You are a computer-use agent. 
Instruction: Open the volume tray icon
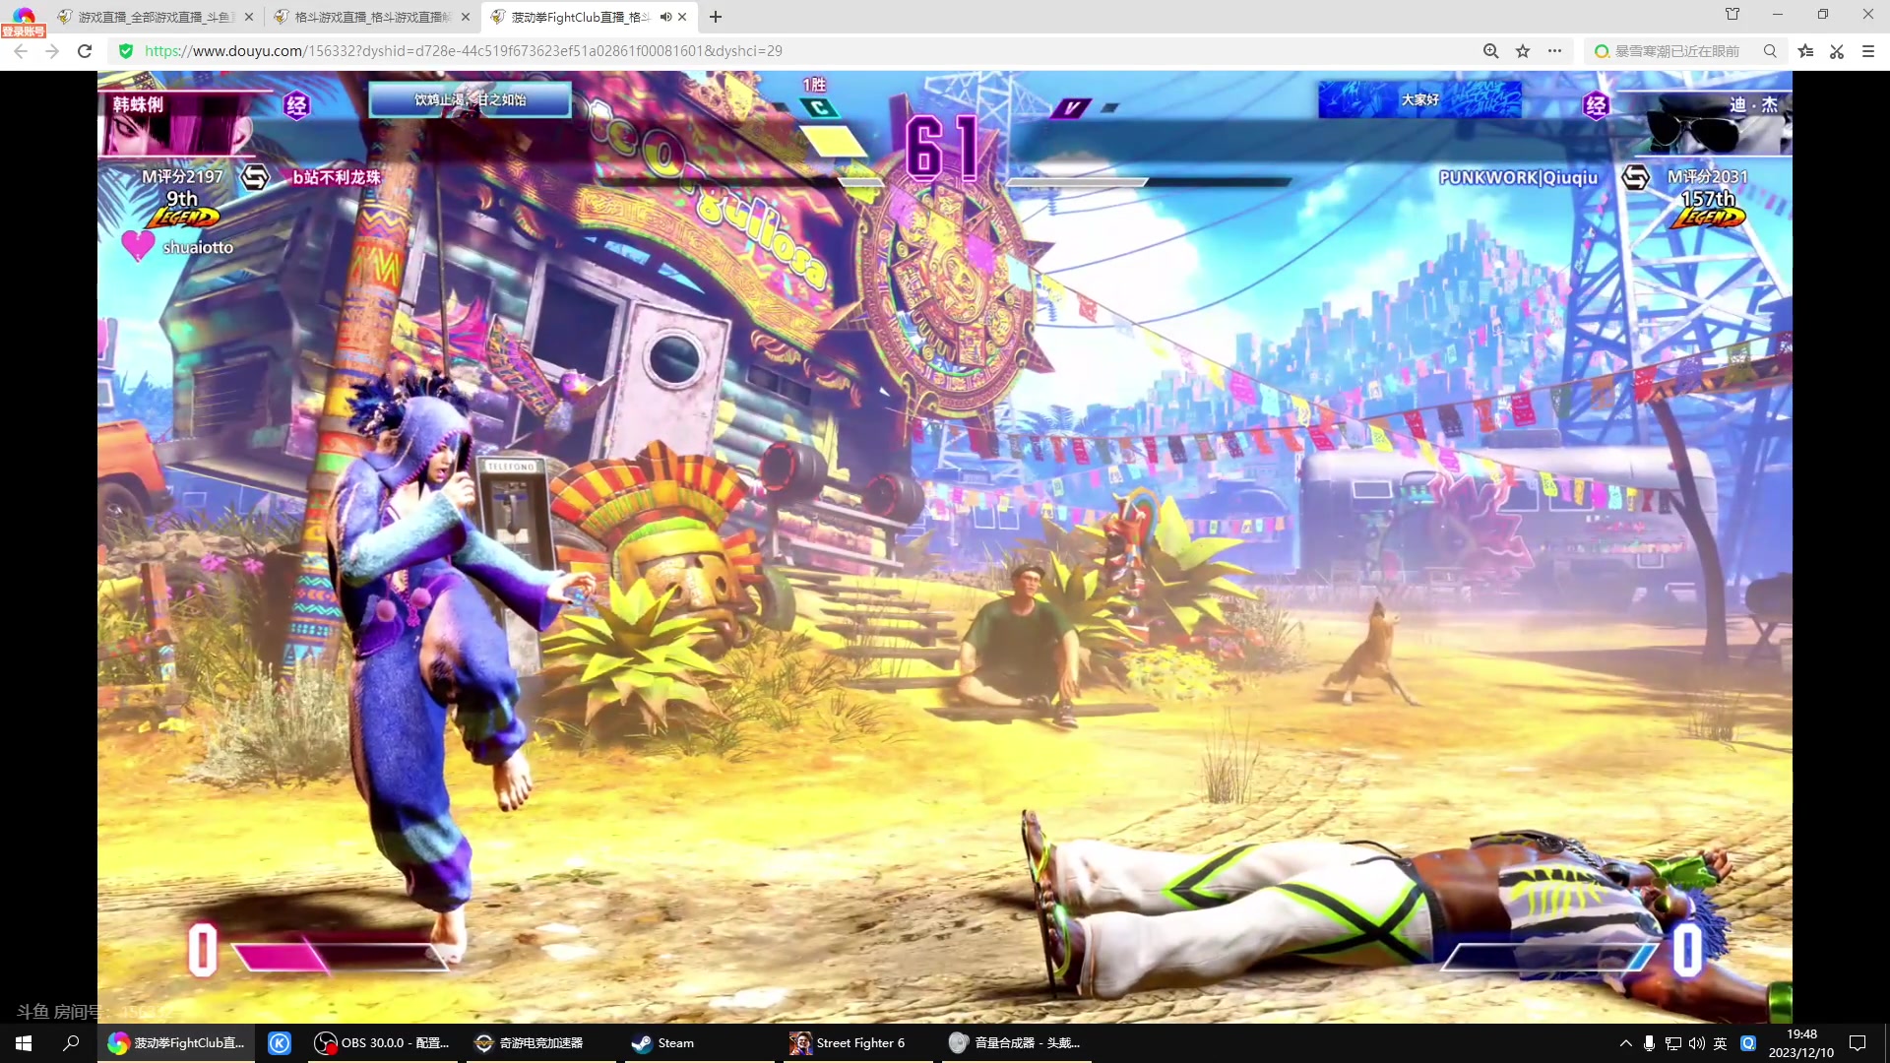click(1696, 1043)
